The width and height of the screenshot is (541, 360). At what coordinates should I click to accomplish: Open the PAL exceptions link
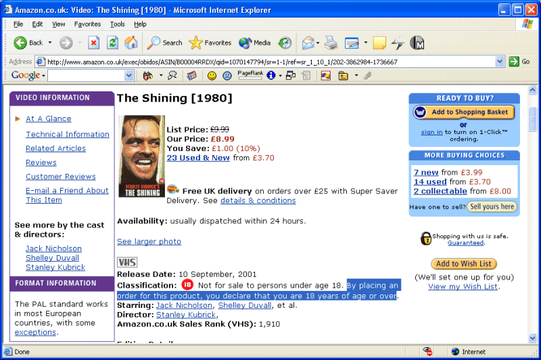(x=35, y=332)
